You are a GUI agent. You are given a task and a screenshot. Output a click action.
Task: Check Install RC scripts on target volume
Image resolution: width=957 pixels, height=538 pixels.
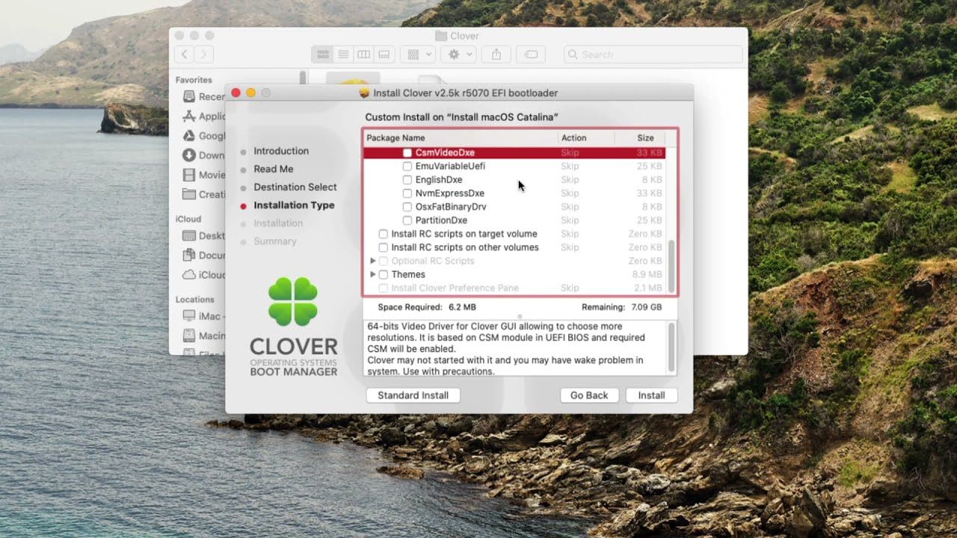(384, 234)
